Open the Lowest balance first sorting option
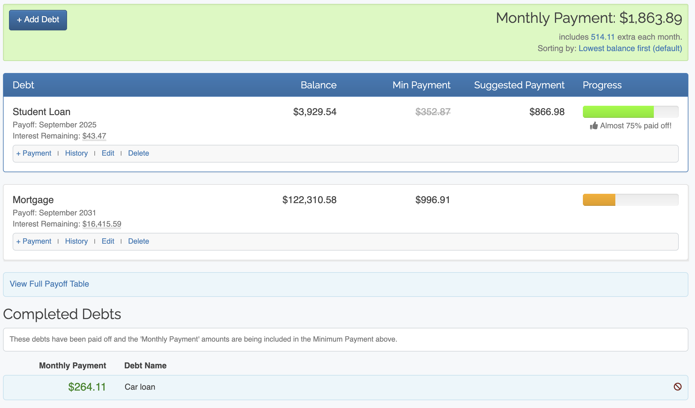The width and height of the screenshot is (695, 408). tap(630, 48)
